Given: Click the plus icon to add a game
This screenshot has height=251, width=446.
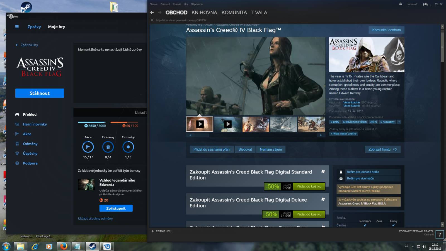Looking at the screenshot, I should pos(152,231).
